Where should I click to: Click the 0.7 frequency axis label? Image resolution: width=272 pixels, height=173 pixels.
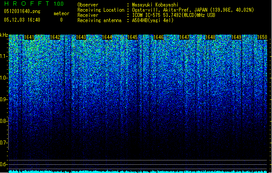3,143
